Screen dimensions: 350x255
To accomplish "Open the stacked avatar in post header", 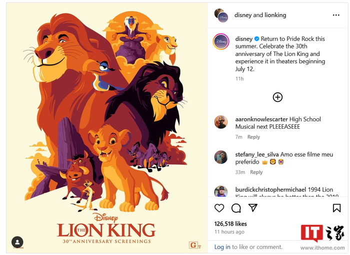I will pos(221,15).
